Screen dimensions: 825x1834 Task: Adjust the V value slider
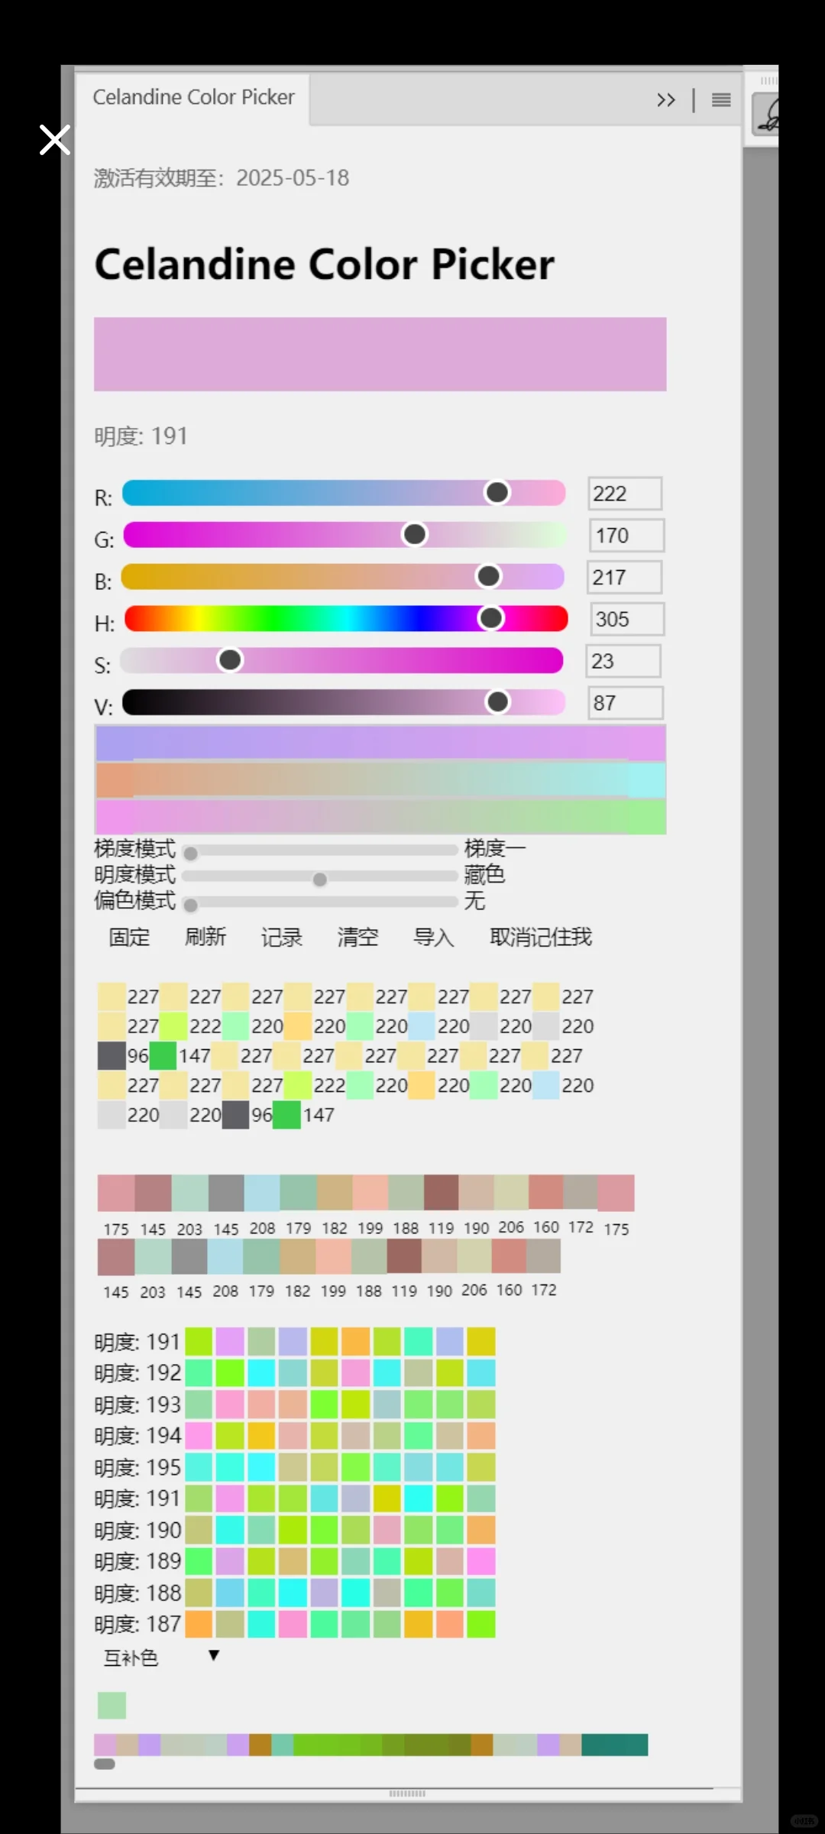pyautogui.click(x=344, y=702)
